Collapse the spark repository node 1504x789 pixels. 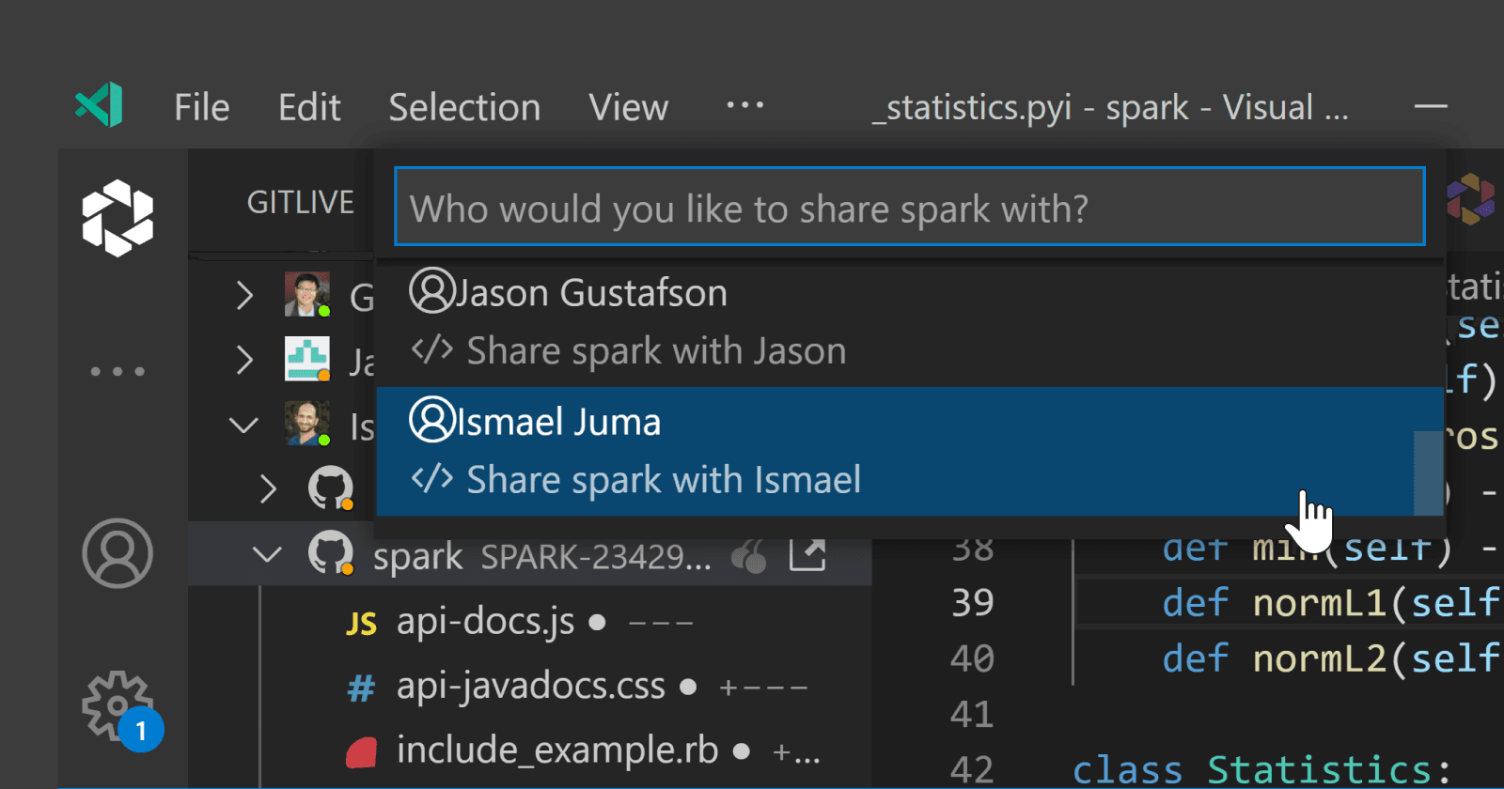(268, 554)
